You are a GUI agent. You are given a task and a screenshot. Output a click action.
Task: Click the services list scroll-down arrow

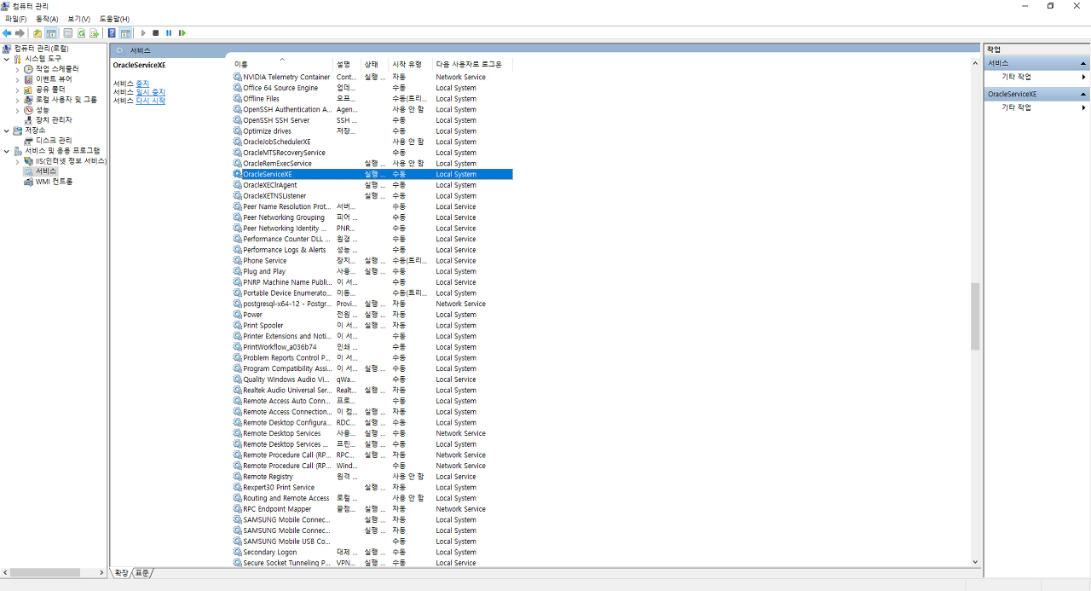pos(975,562)
